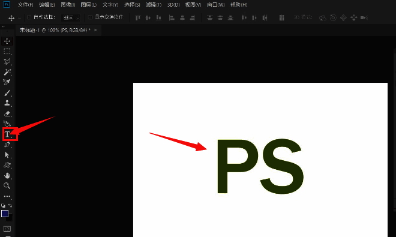Open the foreground color swatch picker
The image size is (396, 237).
click(x=5, y=214)
